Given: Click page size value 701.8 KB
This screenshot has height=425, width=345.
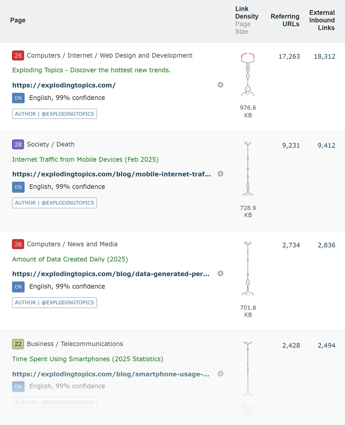Looking at the screenshot, I should [248, 311].
